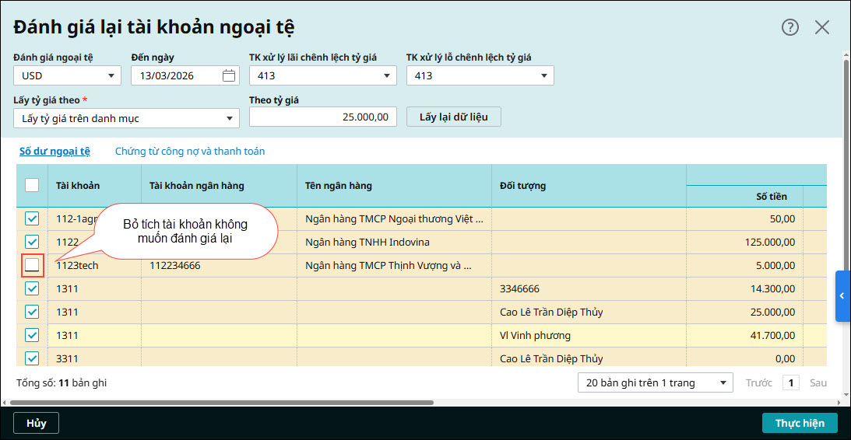Open Chứng từ công nợ và thanh toán tab
This screenshot has width=851, height=440.
[x=190, y=152]
